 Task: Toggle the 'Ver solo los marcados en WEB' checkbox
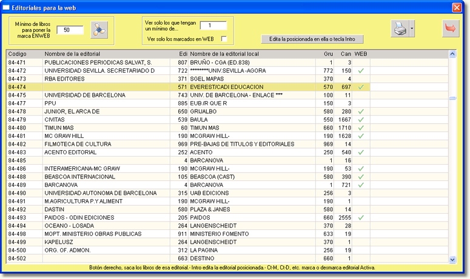(224, 39)
